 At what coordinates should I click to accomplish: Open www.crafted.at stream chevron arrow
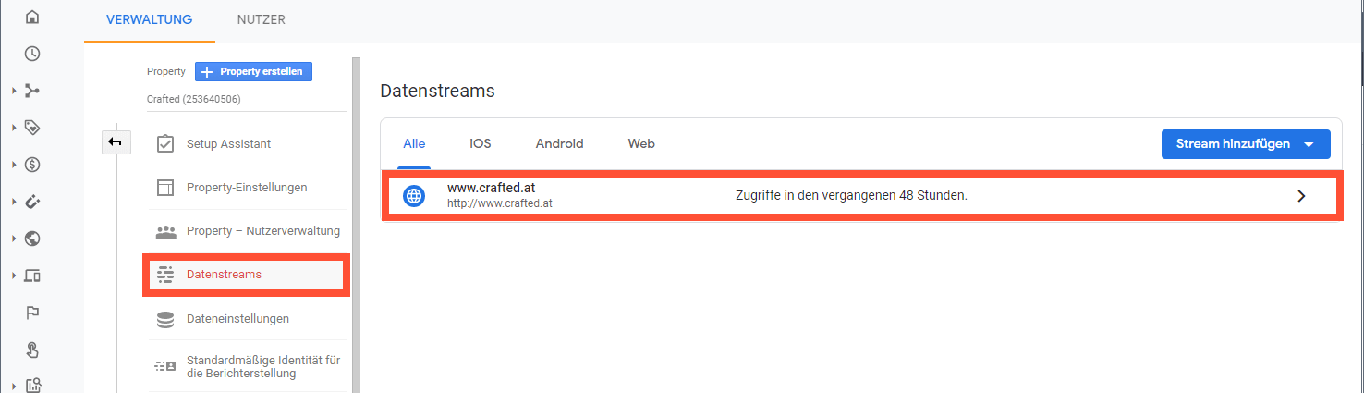[1301, 196]
